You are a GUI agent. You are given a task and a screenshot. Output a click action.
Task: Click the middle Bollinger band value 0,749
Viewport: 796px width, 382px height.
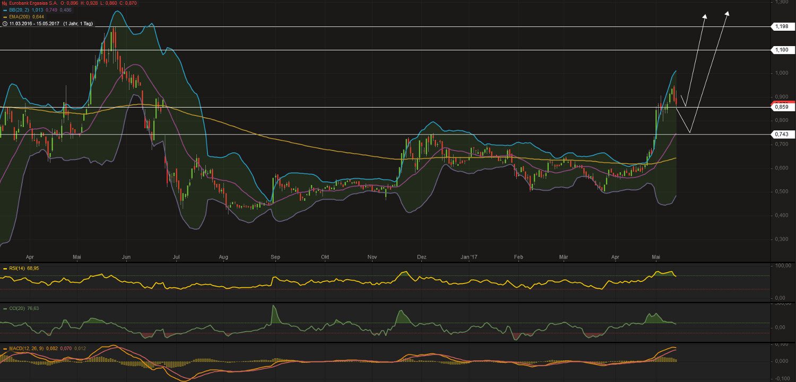(x=52, y=10)
